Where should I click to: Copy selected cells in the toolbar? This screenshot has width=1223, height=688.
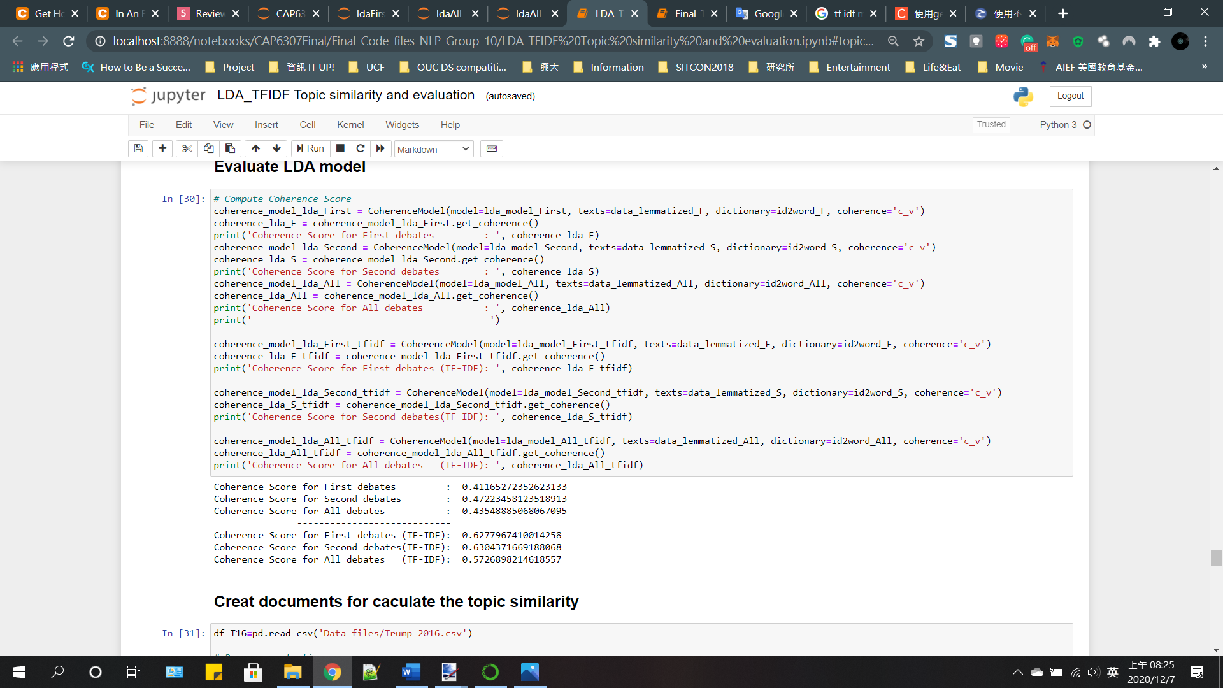point(208,148)
